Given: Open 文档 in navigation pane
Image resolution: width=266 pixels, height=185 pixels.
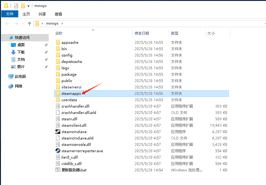Looking at the screenshot, I should pyautogui.click(x=21, y=60).
